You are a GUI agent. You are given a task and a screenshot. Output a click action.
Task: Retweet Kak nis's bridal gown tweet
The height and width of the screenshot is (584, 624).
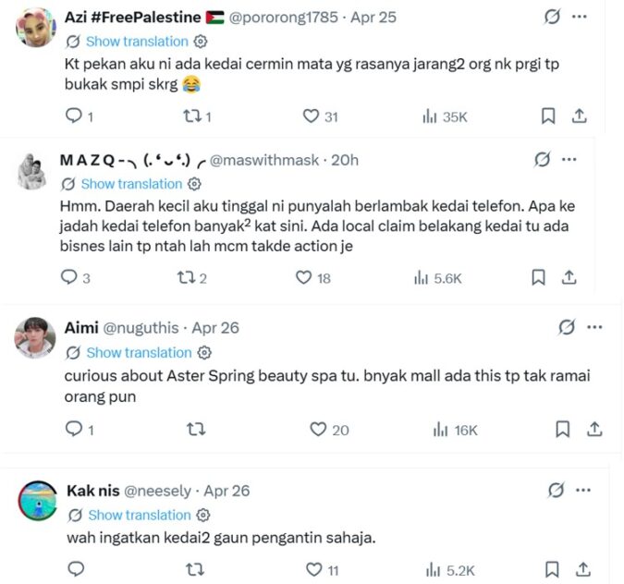pos(195,570)
